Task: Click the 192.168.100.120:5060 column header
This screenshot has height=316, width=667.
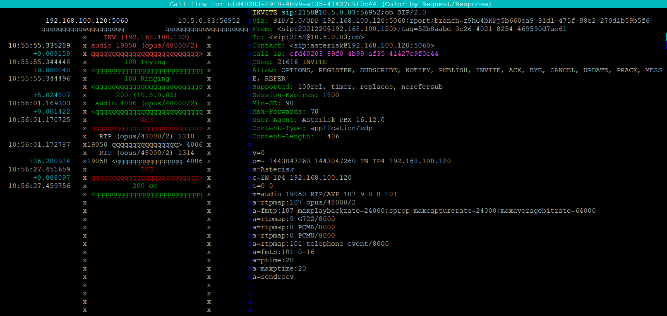Action: (x=87, y=21)
